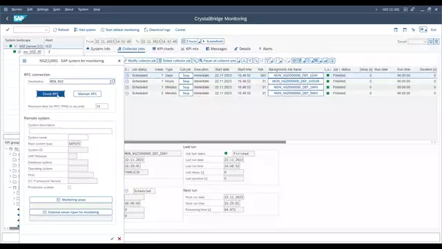Switch to the Messages tab
This screenshot has width=442, height=249.
pyautogui.click(x=216, y=49)
